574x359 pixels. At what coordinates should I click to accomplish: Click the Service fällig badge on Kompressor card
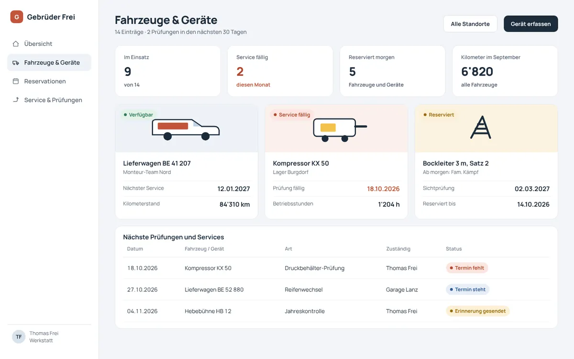[x=292, y=115]
